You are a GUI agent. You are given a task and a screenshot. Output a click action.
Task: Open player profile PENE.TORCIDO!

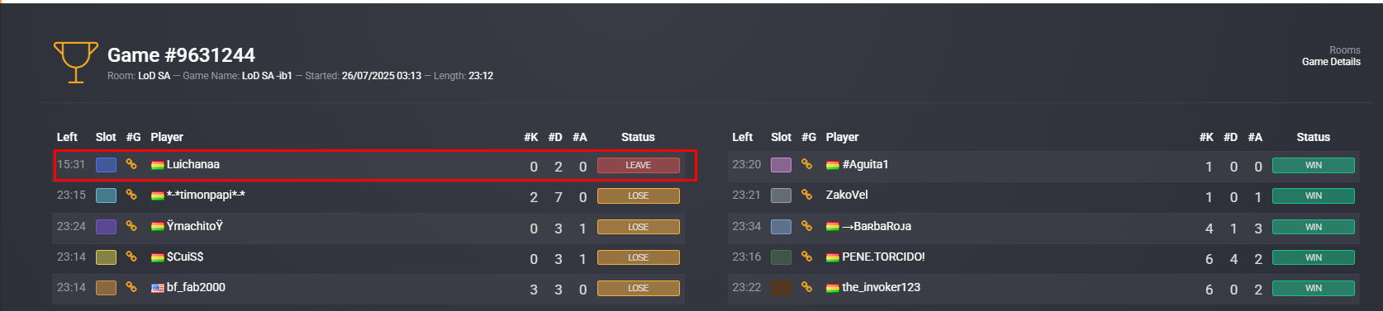coord(883,257)
